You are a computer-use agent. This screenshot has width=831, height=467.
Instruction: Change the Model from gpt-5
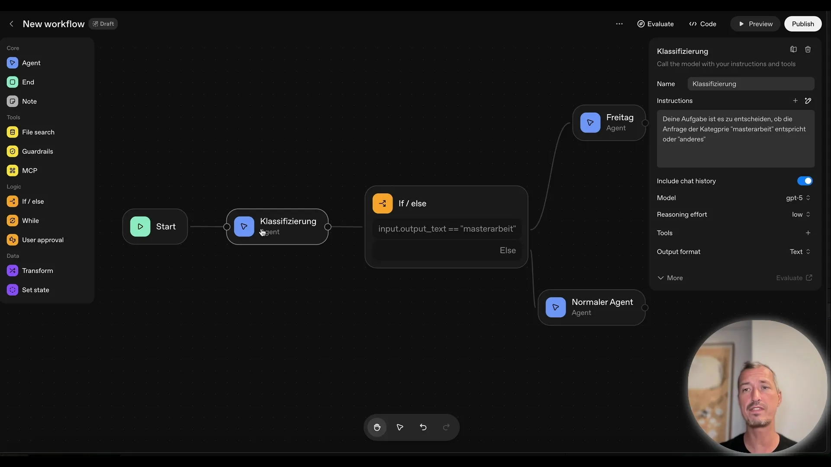(798, 198)
